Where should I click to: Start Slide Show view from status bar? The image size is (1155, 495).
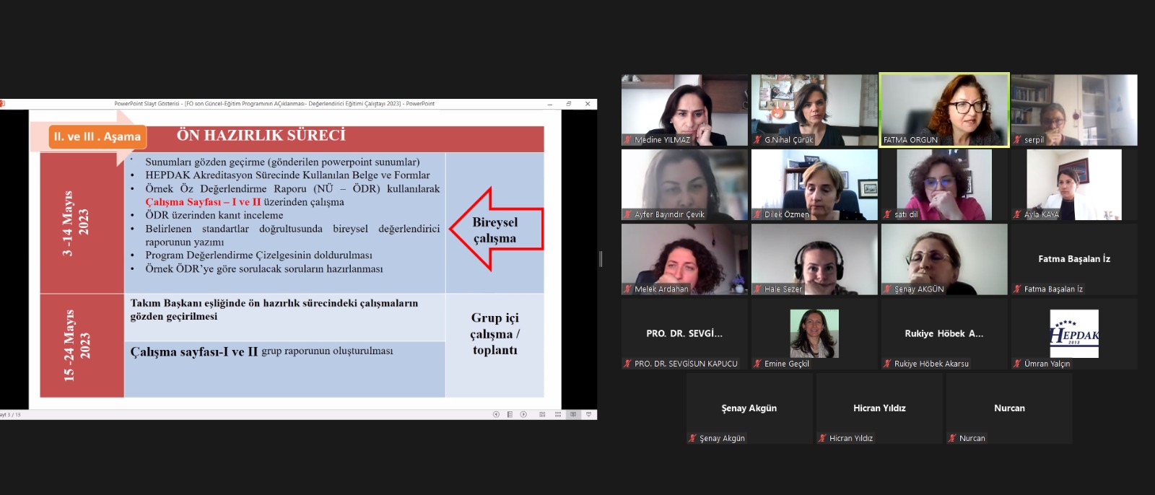[588, 414]
